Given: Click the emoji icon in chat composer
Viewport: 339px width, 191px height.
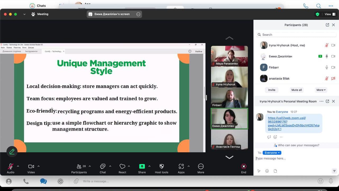Looking at the screenshot, I should point(267,171).
